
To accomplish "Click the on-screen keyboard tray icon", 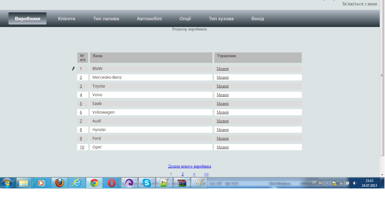I will (320, 183).
